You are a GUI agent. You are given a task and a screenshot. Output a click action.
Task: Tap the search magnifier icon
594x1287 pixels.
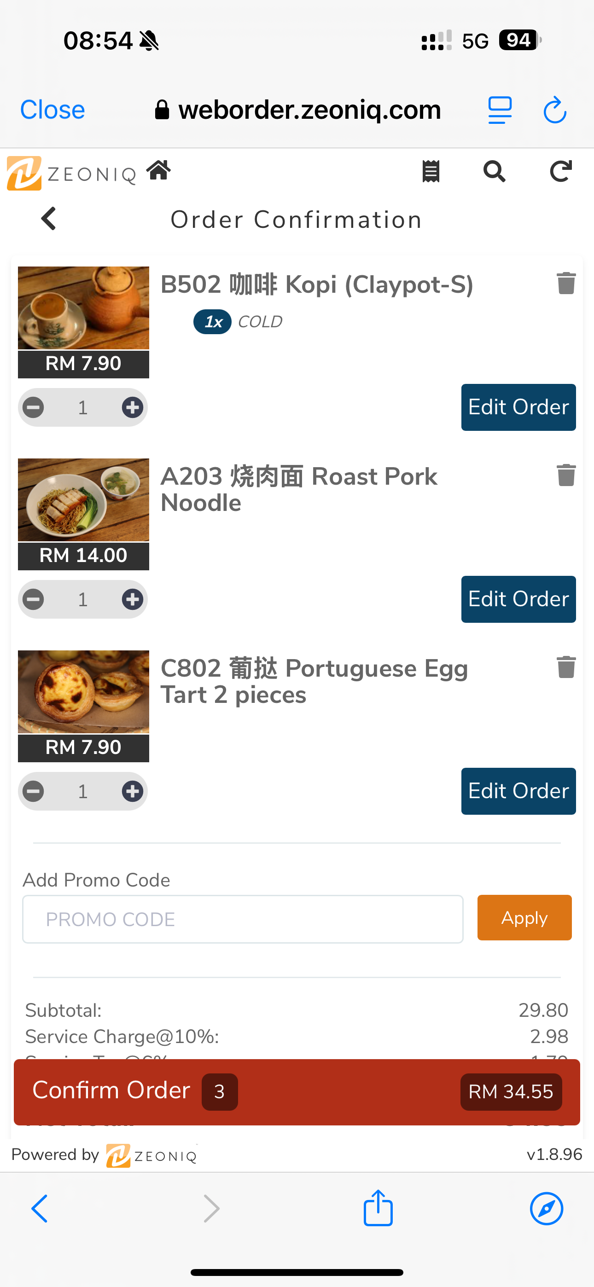[x=494, y=172]
